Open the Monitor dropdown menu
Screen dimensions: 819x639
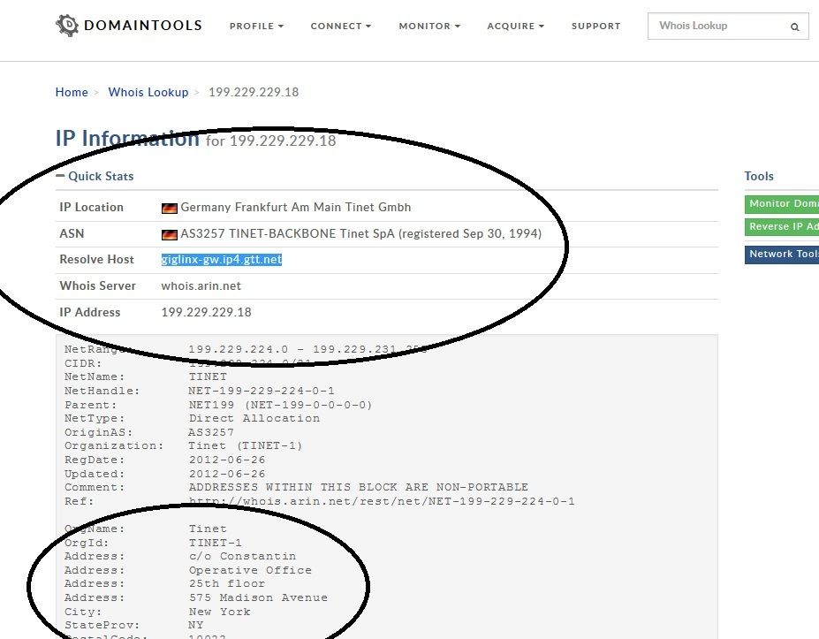click(429, 27)
